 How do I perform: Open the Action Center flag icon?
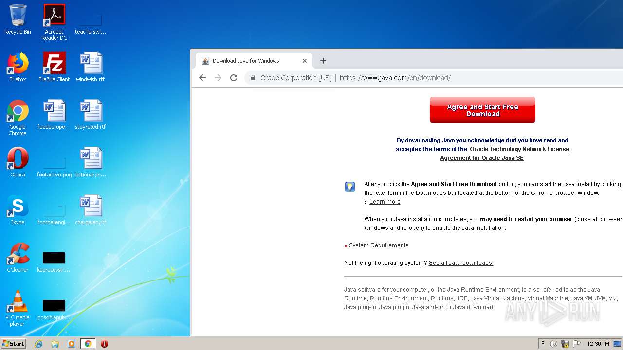(x=577, y=344)
